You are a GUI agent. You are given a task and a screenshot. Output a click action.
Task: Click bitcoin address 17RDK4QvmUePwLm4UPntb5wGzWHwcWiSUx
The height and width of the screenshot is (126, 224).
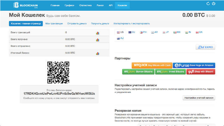pyautogui.click(x=59, y=94)
